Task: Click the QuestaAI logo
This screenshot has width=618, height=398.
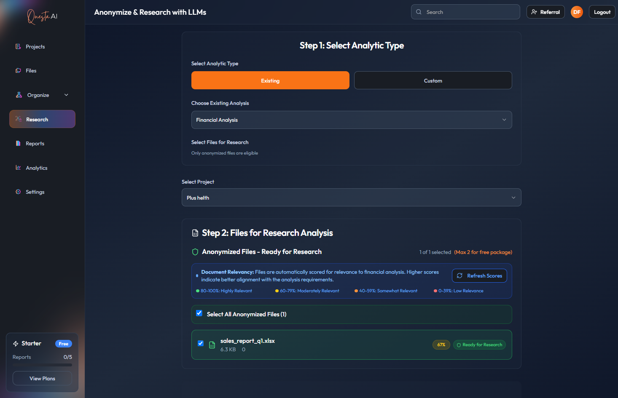Action: click(x=42, y=16)
